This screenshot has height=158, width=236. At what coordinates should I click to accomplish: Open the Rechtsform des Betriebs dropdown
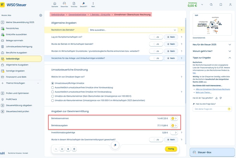pos(133,30)
